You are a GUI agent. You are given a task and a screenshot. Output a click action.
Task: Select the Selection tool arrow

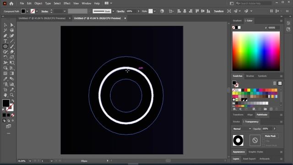[5, 25]
